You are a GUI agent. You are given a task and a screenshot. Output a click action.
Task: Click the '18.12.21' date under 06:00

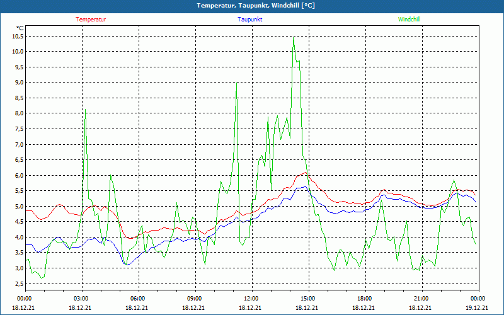pyautogui.click(x=137, y=307)
